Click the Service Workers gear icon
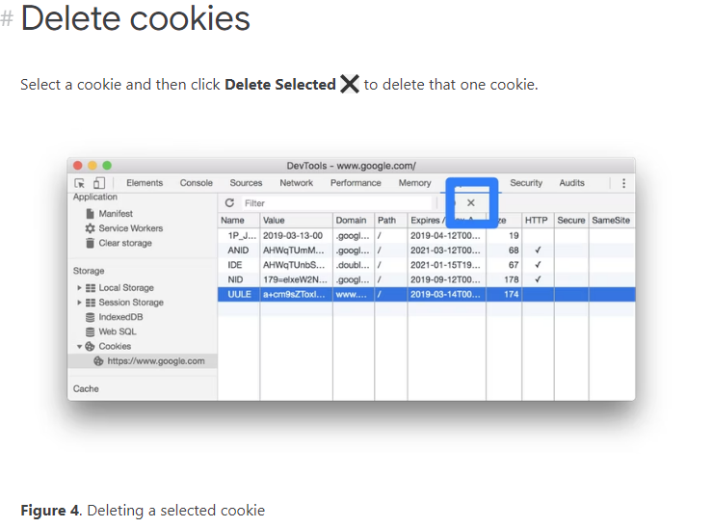The width and height of the screenshot is (713, 528). click(91, 228)
